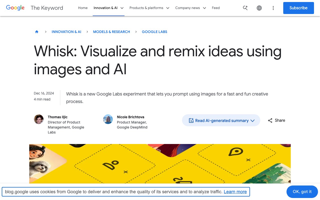Expand Read AI-generated summary

pyautogui.click(x=221, y=120)
